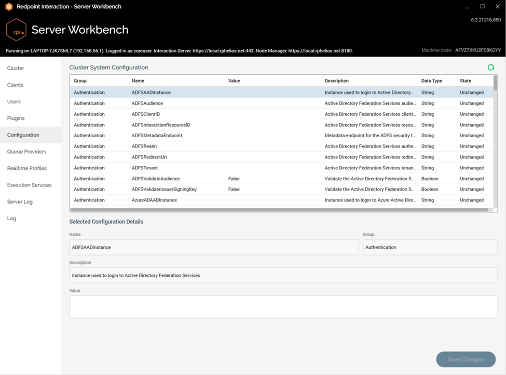Open the Plugins section

[16, 118]
